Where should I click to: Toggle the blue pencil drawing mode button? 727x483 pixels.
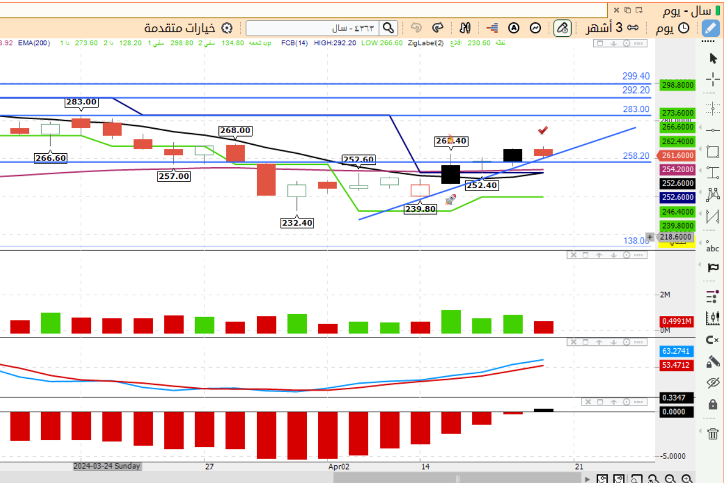[710, 28]
